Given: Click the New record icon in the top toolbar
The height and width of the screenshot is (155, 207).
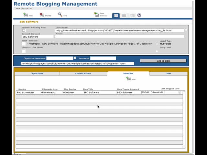Looking at the screenshot, I should point(26,15).
